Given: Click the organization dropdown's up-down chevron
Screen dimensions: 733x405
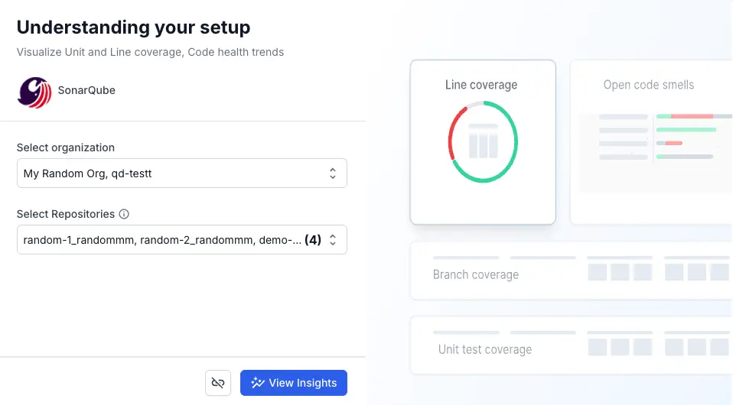Looking at the screenshot, I should [332, 173].
